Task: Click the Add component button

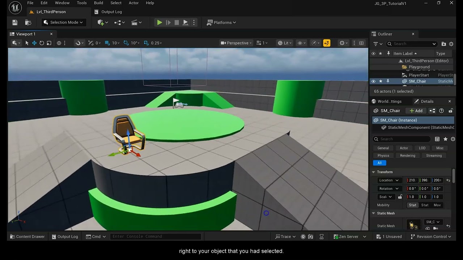Action: point(416,111)
